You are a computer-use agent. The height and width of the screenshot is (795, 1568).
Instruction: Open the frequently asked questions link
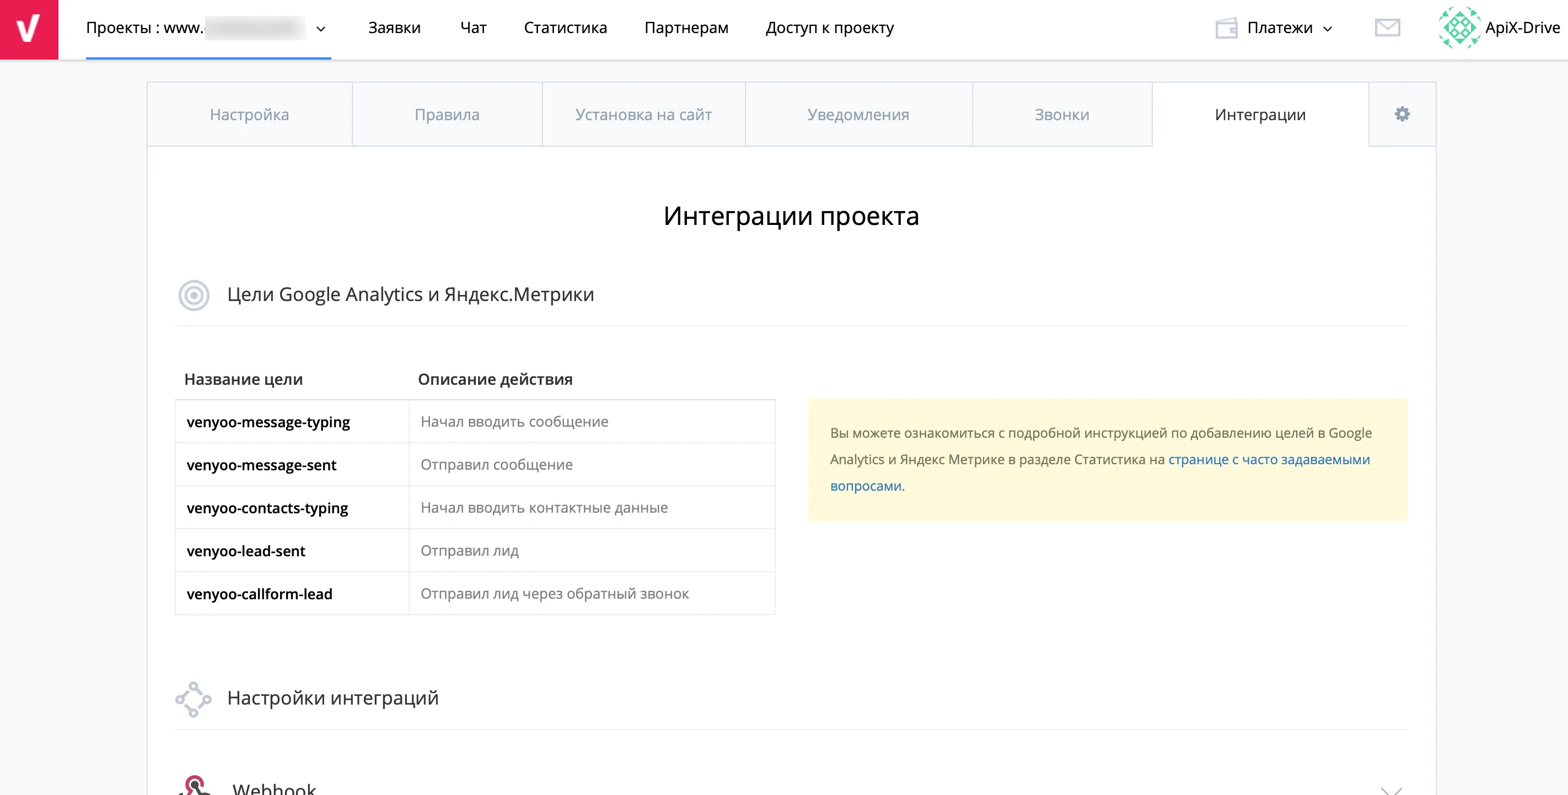pos(1269,460)
